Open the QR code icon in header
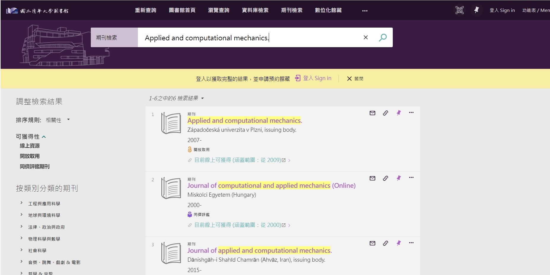 tap(459, 10)
